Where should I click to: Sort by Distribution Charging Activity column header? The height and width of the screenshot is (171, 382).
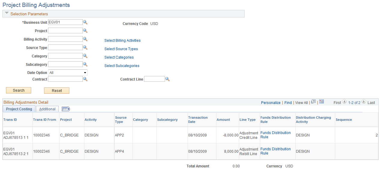pos(313,120)
